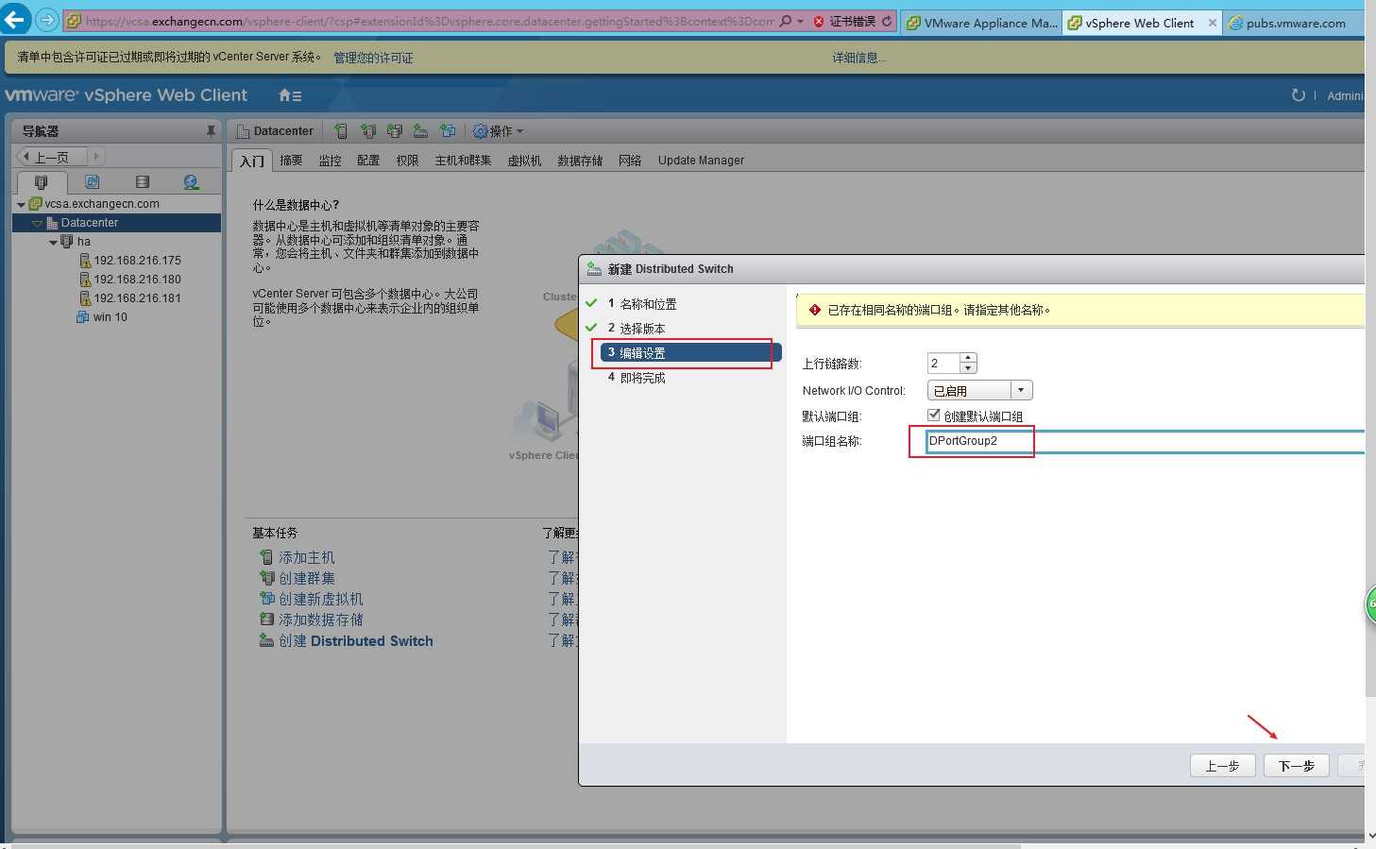Collapse the ha cluster tree node

(x=54, y=243)
